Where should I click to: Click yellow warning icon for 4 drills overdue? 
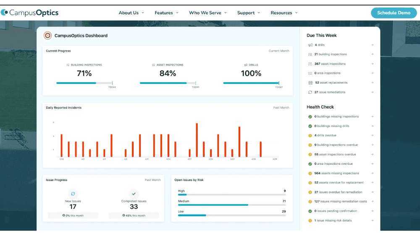310,135
